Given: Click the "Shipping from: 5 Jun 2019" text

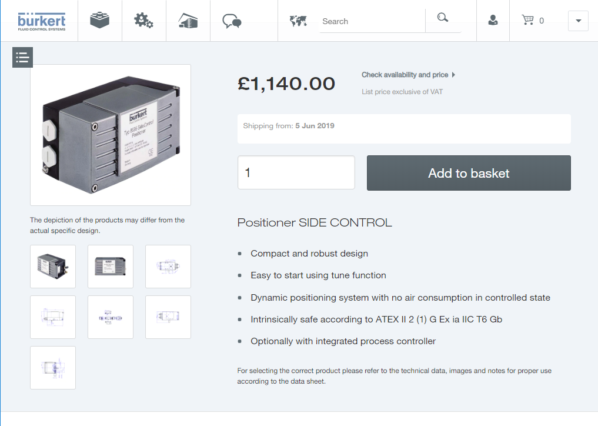Looking at the screenshot, I should coord(289,126).
